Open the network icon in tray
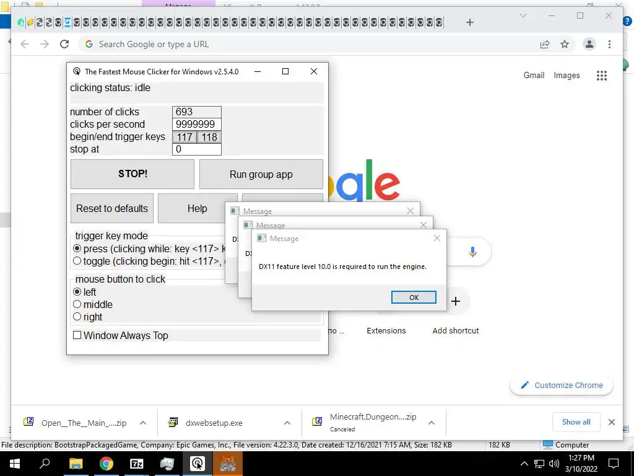Image resolution: width=634 pixels, height=476 pixels. [x=539, y=464]
